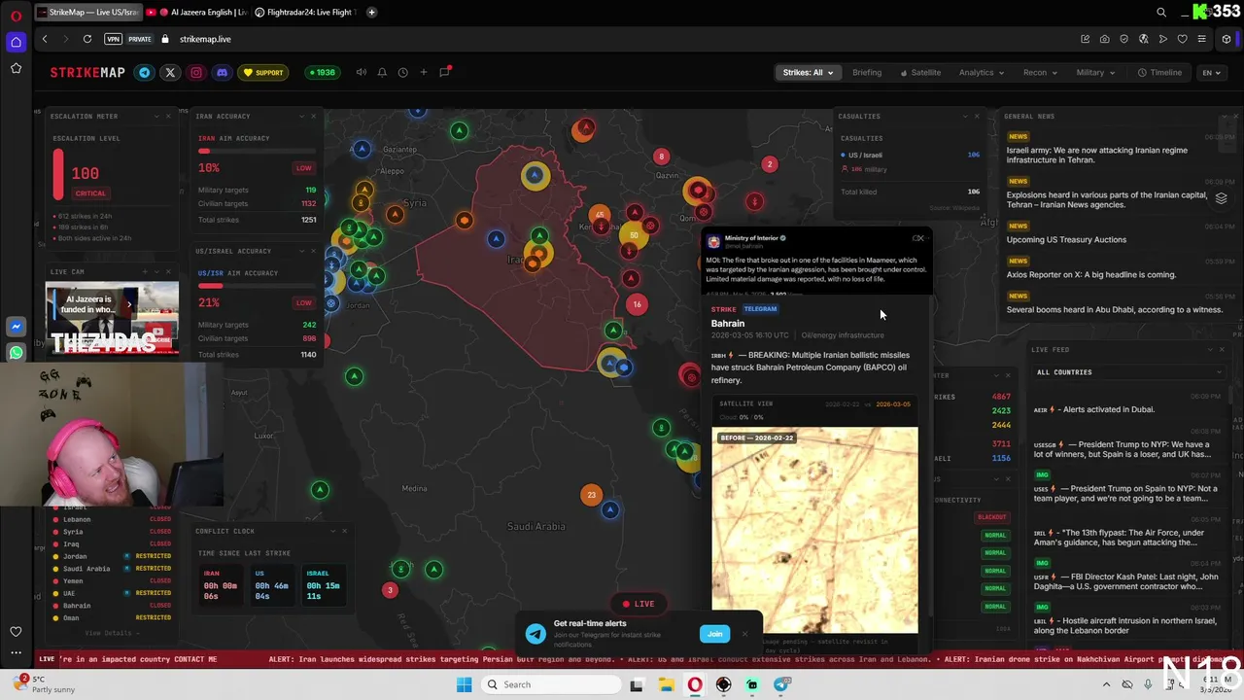The height and width of the screenshot is (700, 1244).
Task: Switch to Flightradar24 browser tab
Action: coord(307,12)
